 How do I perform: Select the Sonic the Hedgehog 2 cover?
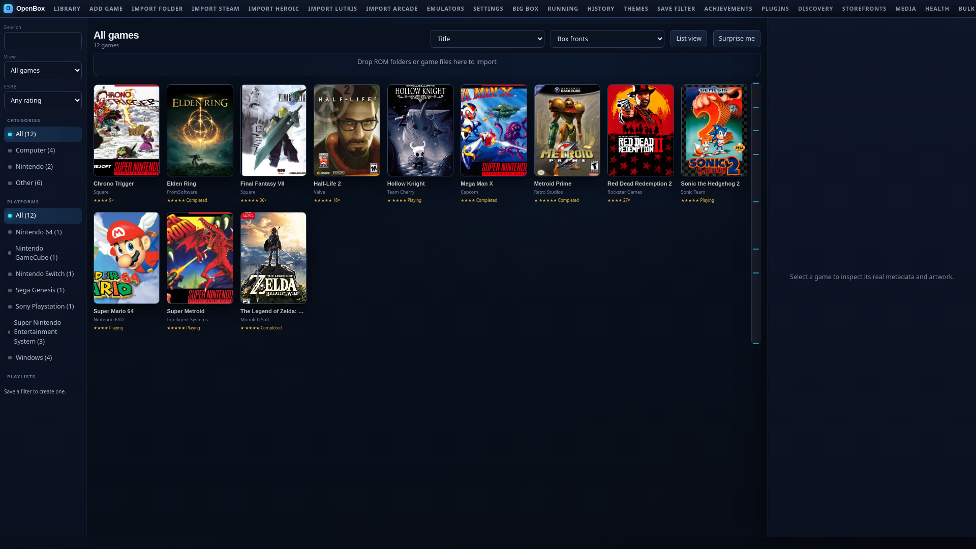point(714,131)
